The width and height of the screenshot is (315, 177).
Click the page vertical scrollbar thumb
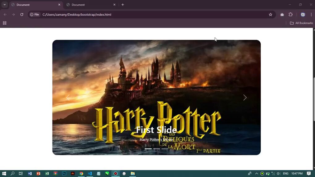(x=314, y=99)
